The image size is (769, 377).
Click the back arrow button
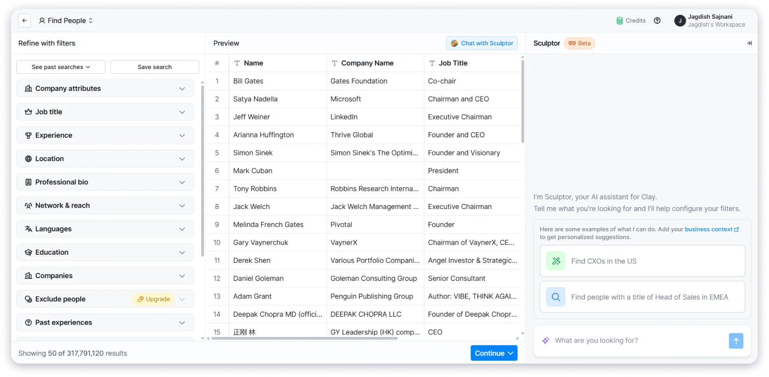[25, 21]
